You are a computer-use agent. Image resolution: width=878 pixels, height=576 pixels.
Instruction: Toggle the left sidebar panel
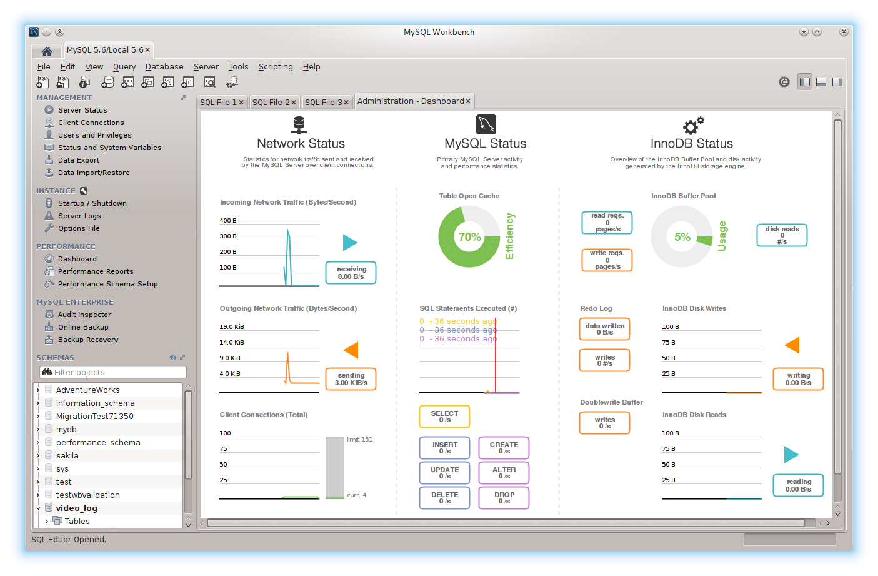tap(805, 82)
